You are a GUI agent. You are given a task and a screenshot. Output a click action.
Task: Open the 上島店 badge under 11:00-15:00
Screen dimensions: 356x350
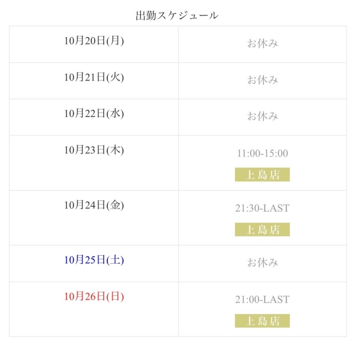(x=263, y=175)
